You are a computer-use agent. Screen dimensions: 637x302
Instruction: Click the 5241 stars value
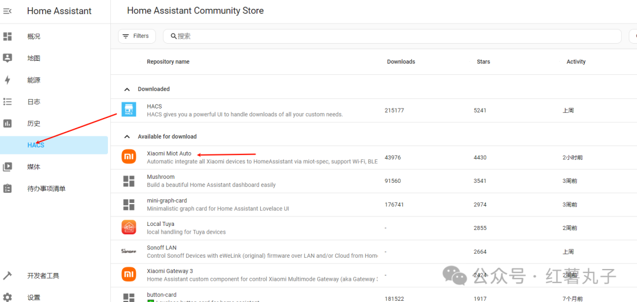[480, 110]
